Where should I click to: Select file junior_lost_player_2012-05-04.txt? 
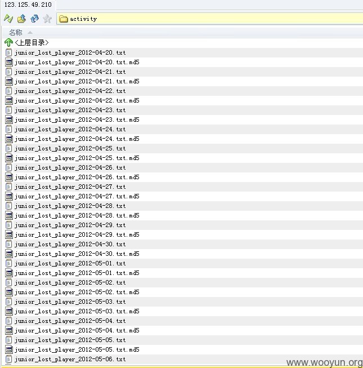70,321
